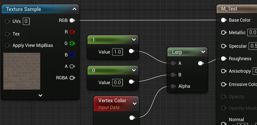Expand the Vertex Color node chevron

(134, 104)
